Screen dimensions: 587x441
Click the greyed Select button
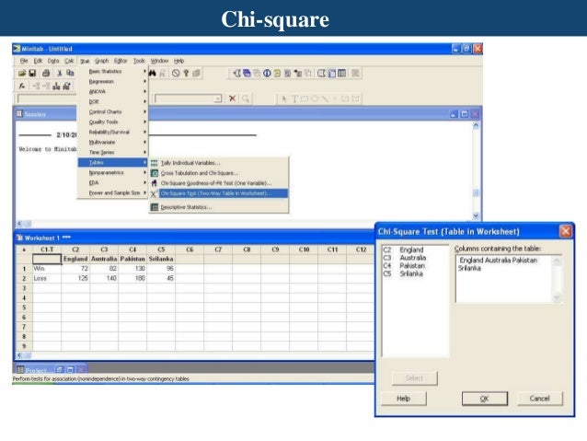pyautogui.click(x=414, y=378)
